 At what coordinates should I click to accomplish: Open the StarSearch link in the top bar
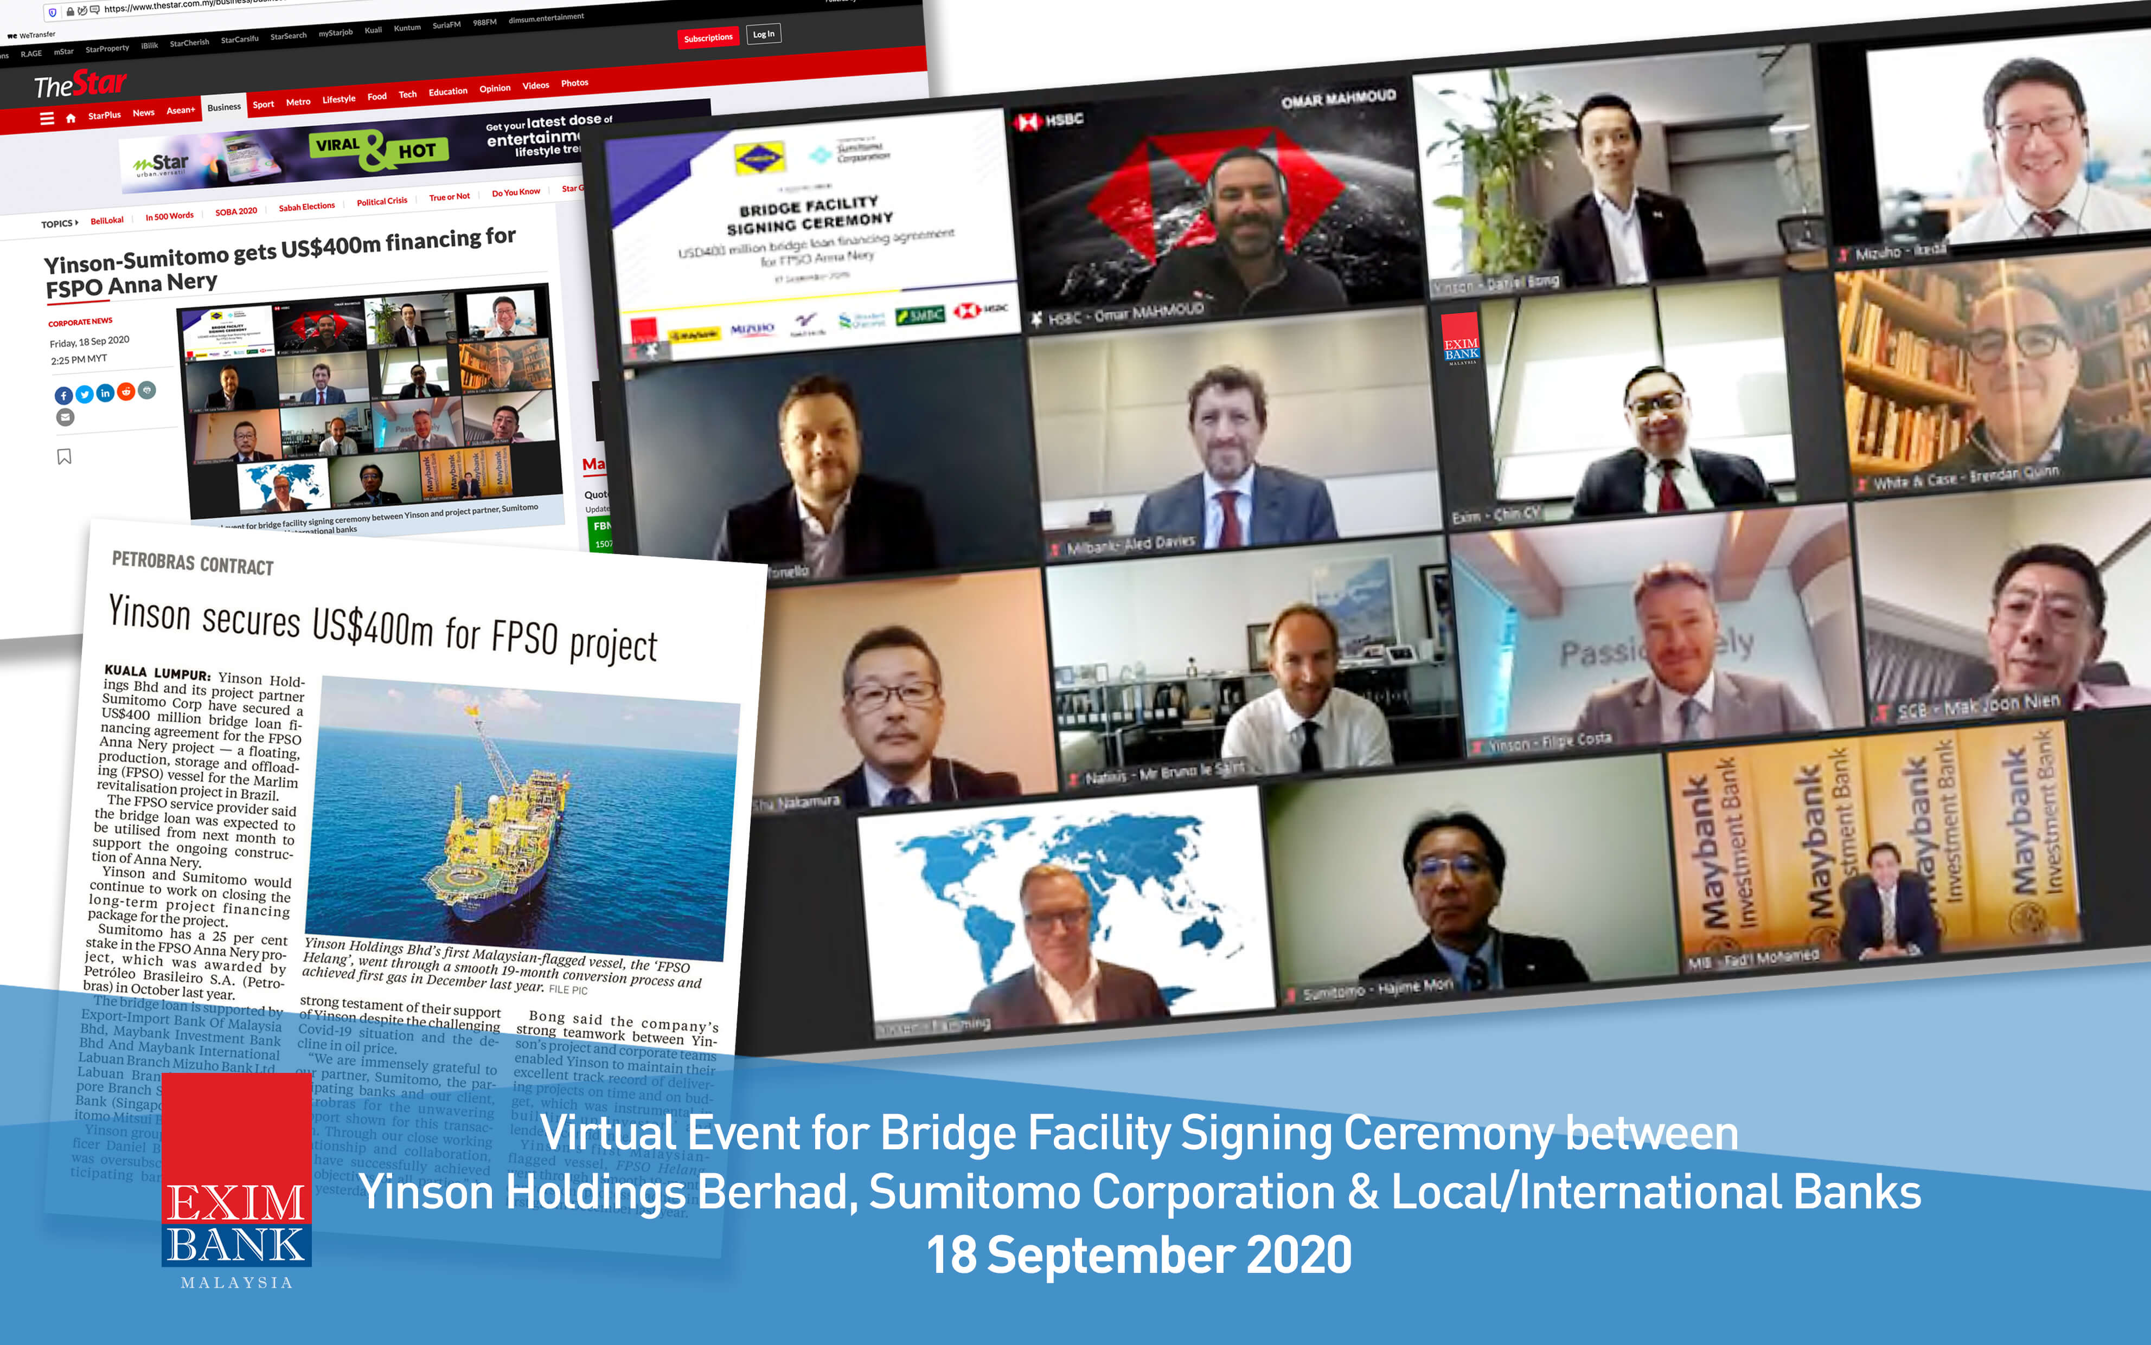289,36
